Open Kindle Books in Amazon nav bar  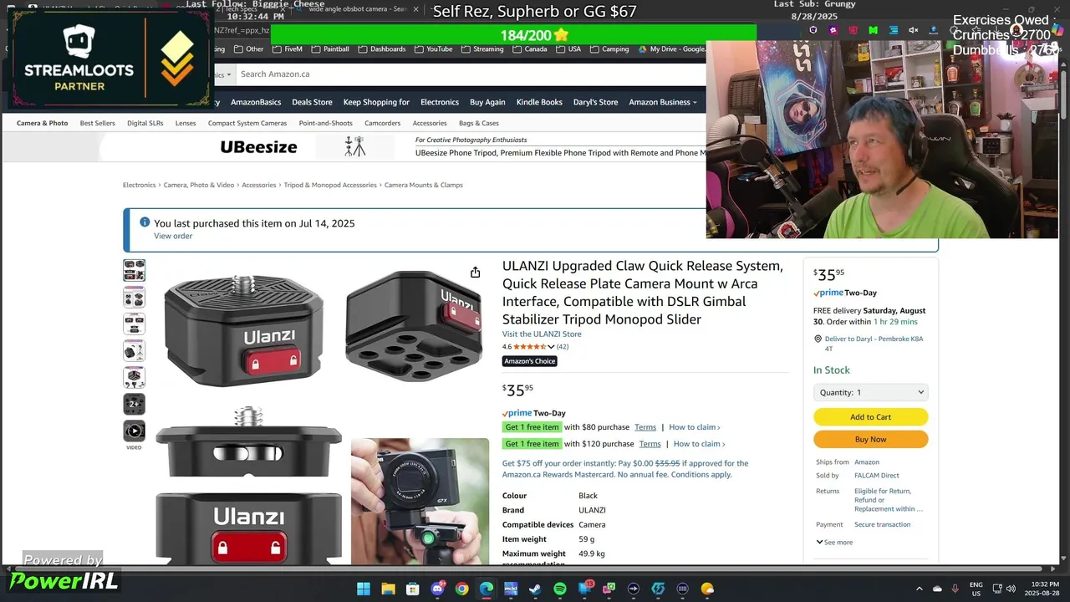(539, 102)
